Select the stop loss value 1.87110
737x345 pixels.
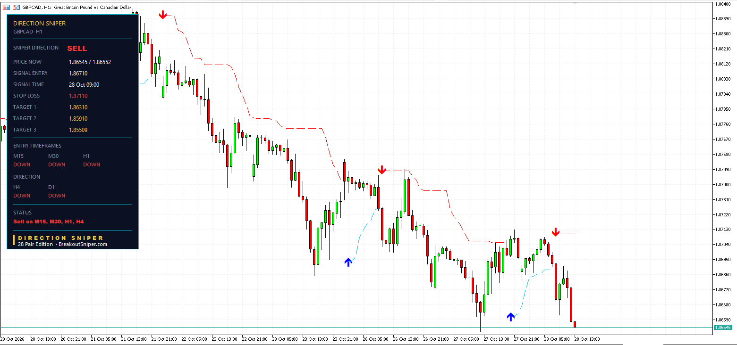click(x=78, y=96)
